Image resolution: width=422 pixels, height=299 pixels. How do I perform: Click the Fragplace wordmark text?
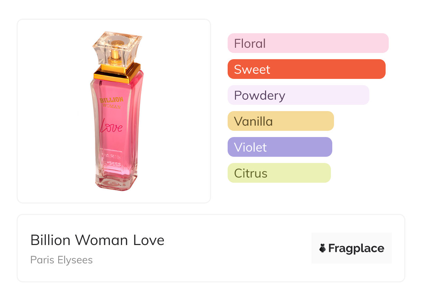click(x=356, y=248)
